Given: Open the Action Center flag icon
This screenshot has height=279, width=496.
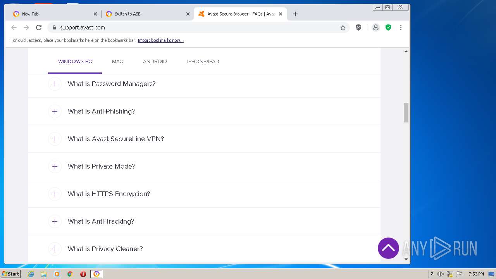Looking at the screenshot, I should [x=460, y=274].
